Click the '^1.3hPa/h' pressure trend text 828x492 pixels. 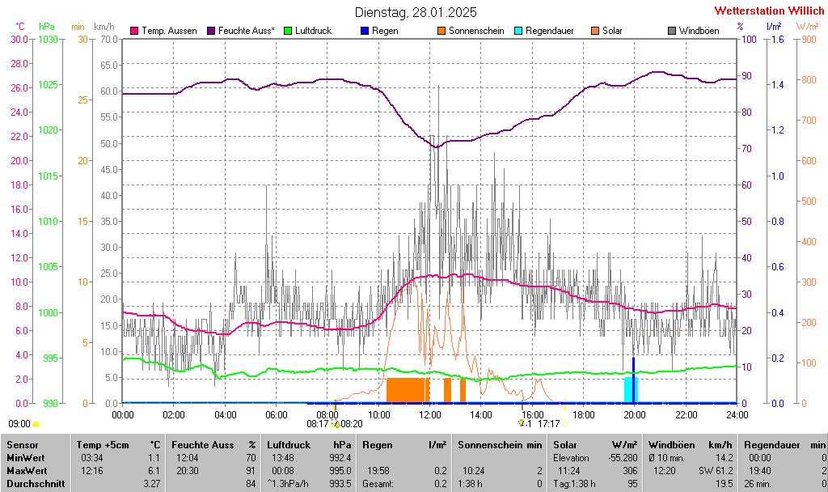coord(289,484)
